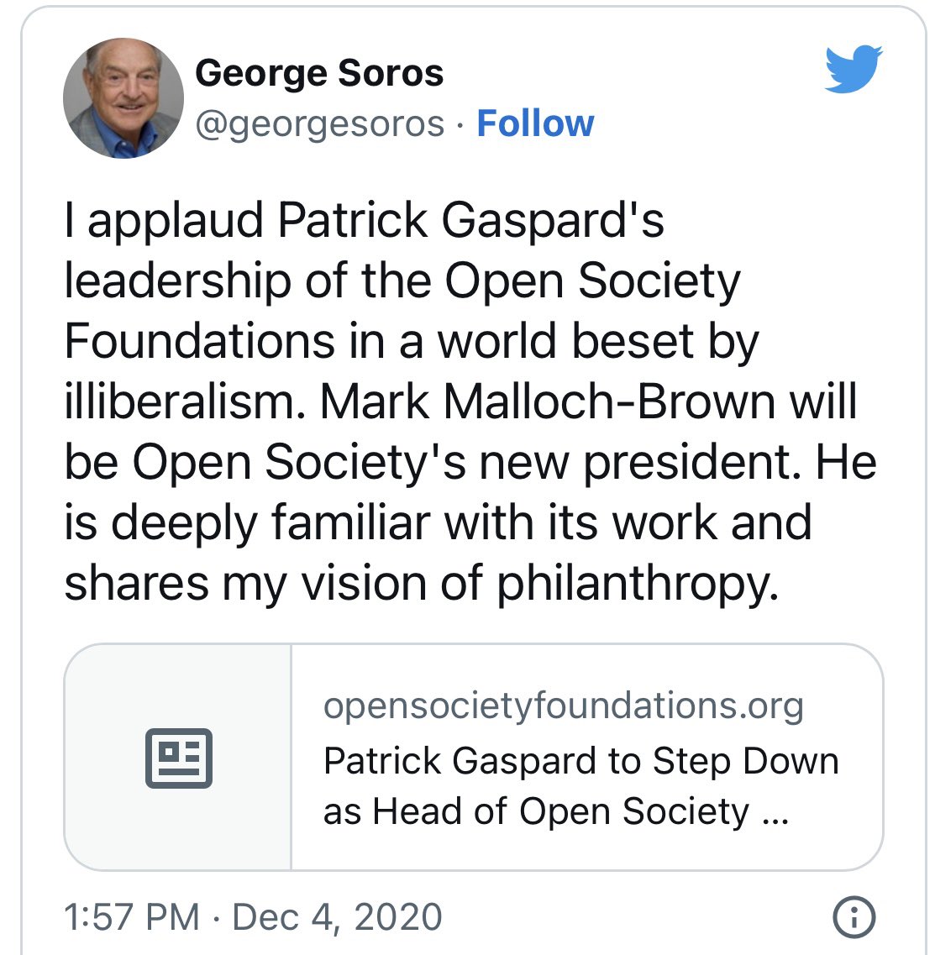This screenshot has width=935, height=955.
Task: Open the @georgesoros handle link
Action: (320, 124)
